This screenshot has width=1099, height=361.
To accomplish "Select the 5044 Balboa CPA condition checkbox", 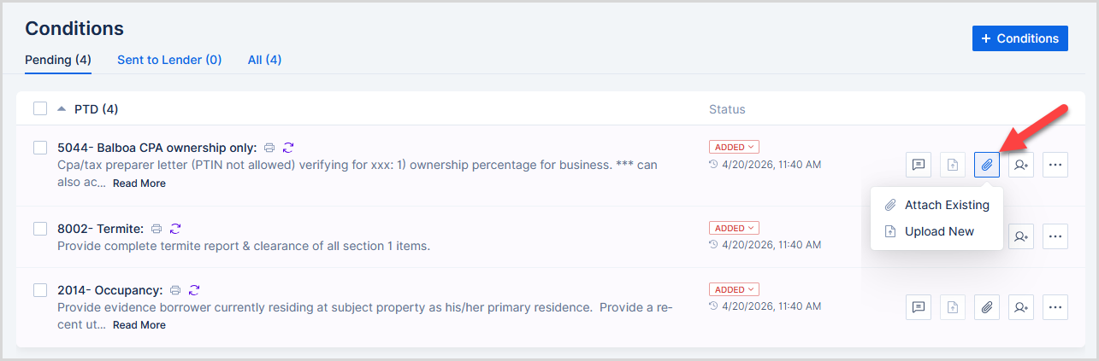I will pyautogui.click(x=40, y=148).
